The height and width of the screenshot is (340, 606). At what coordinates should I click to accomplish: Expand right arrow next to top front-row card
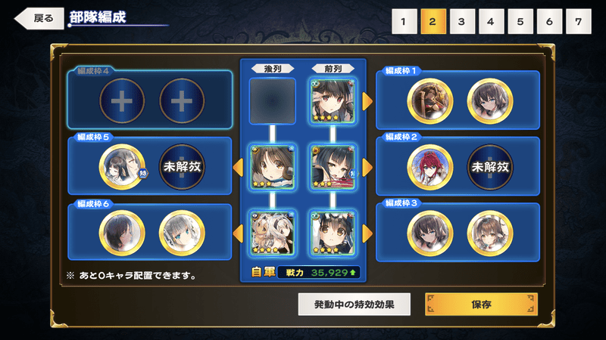point(367,101)
